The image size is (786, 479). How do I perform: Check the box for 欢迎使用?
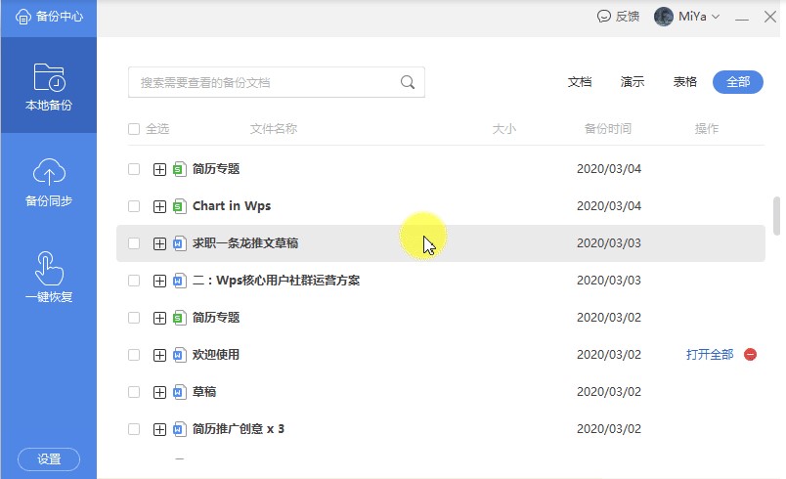(134, 355)
